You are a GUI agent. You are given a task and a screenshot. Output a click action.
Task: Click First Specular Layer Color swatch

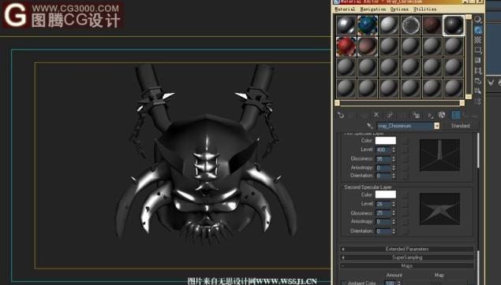click(x=385, y=141)
